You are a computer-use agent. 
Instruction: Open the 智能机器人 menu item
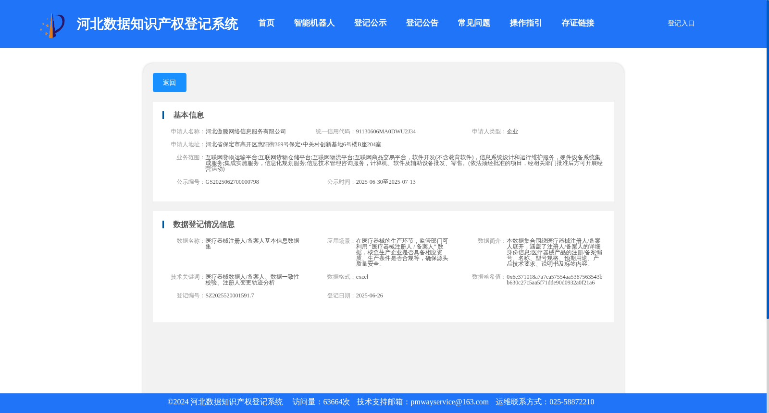click(x=314, y=23)
